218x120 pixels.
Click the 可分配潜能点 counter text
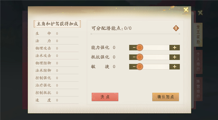111,28
